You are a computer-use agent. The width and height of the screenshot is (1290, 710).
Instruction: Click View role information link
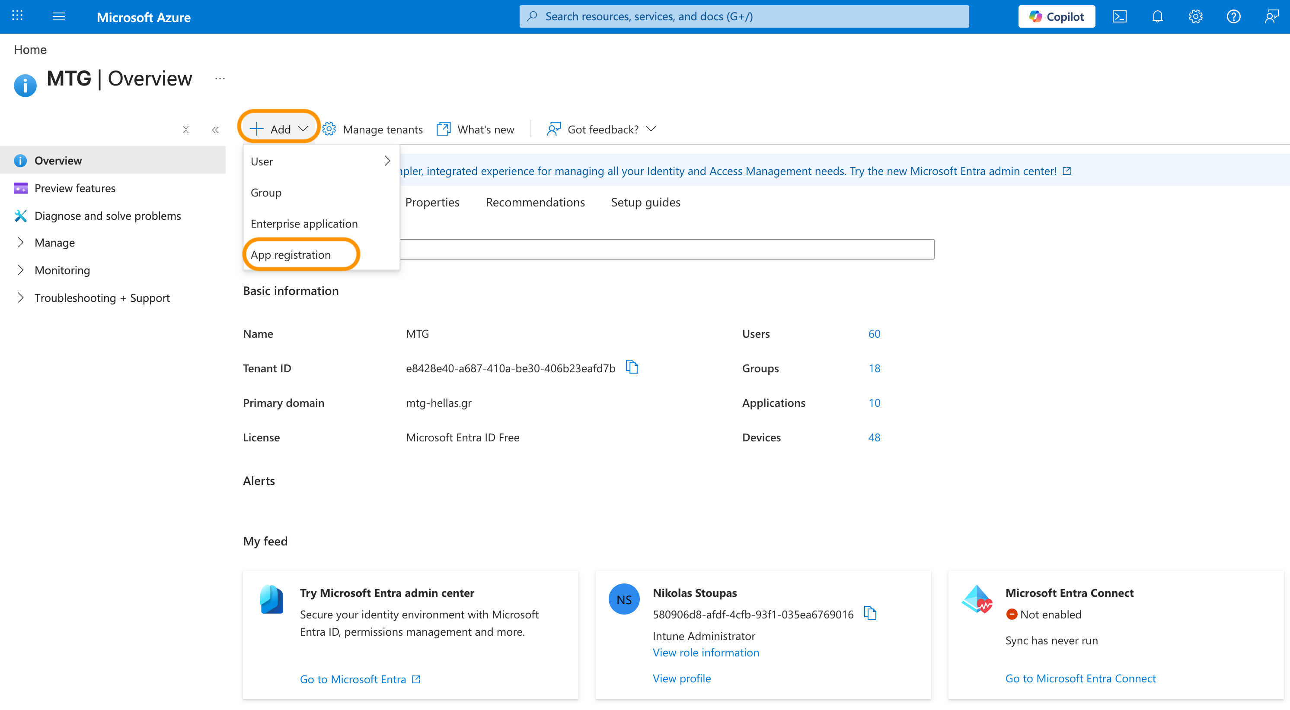pos(706,653)
